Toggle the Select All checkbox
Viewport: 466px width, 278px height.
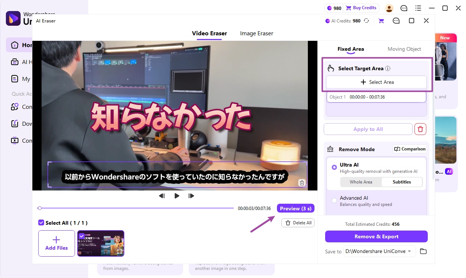41,223
